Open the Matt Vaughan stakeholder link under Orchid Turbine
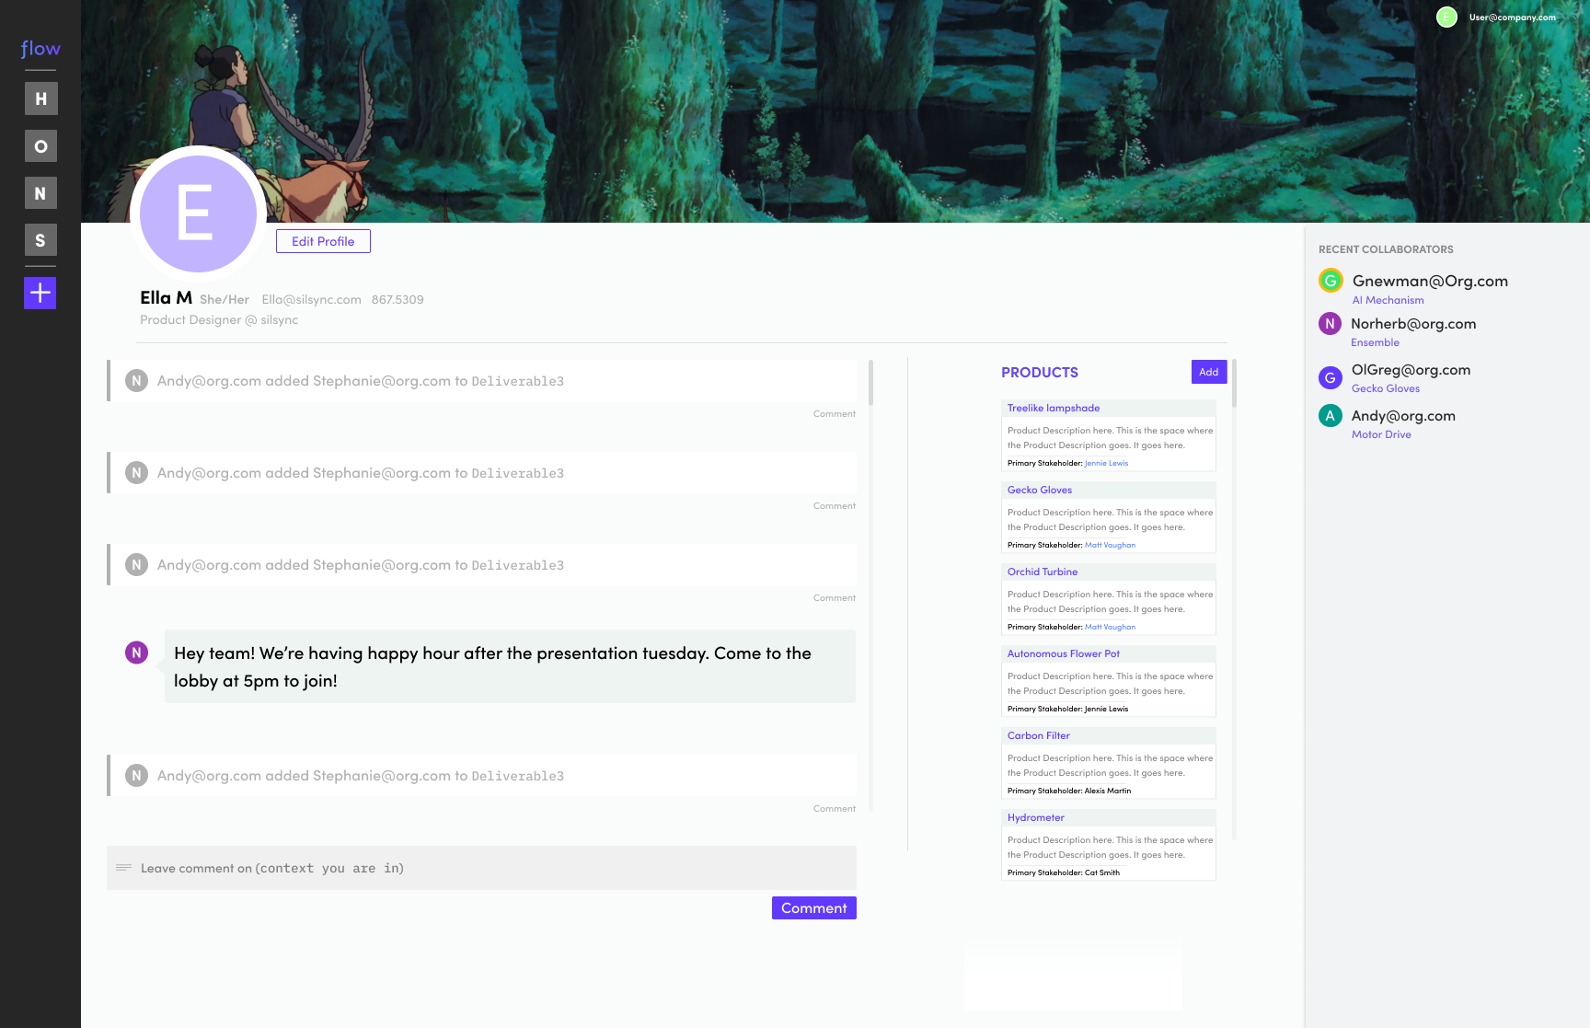This screenshot has height=1028, width=1590. 1110,627
